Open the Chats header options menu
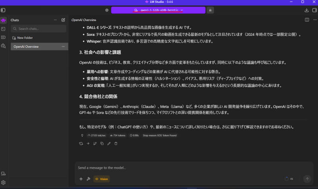This screenshot has height=189, width=318. pyautogui.click(x=55, y=20)
